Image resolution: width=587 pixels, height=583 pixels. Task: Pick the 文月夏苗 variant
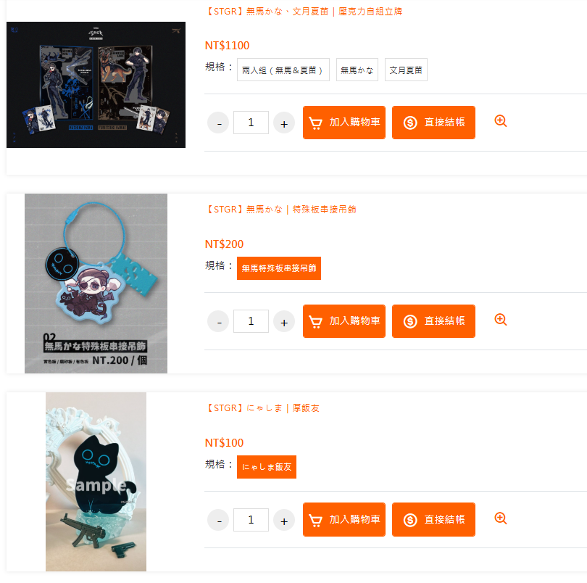406,70
